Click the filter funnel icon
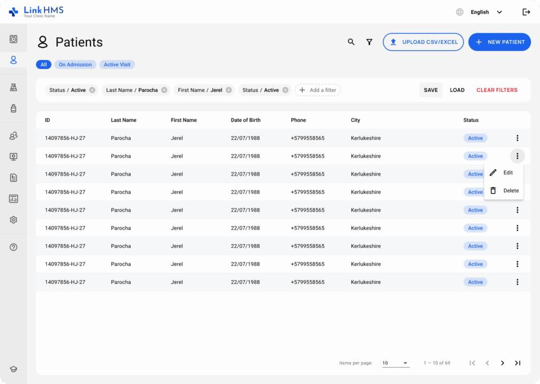Image resolution: width=540 pixels, height=384 pixels. (369, 42)
